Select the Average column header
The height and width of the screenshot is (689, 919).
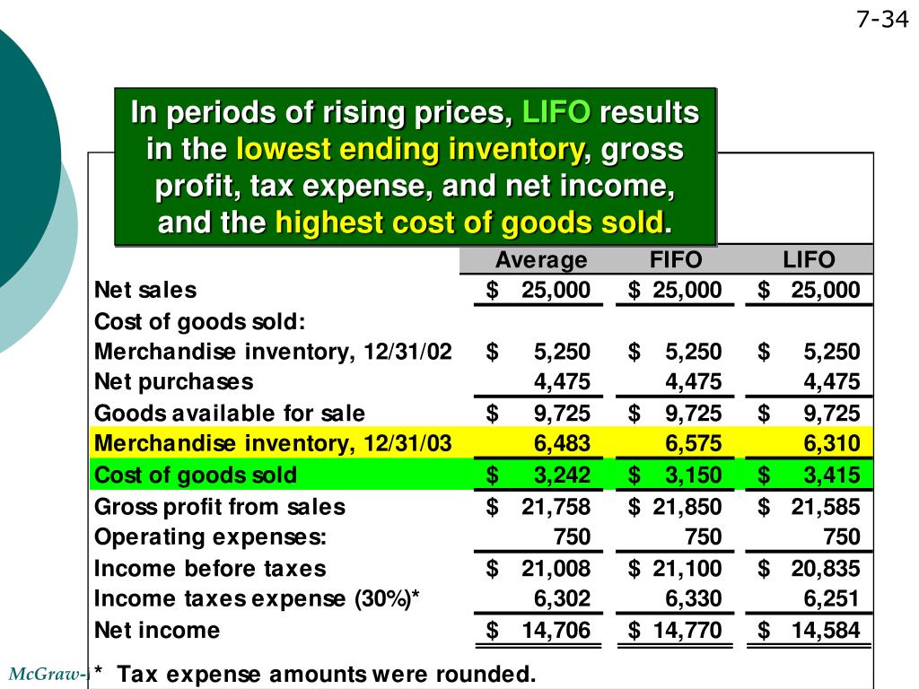pos(541,259)
